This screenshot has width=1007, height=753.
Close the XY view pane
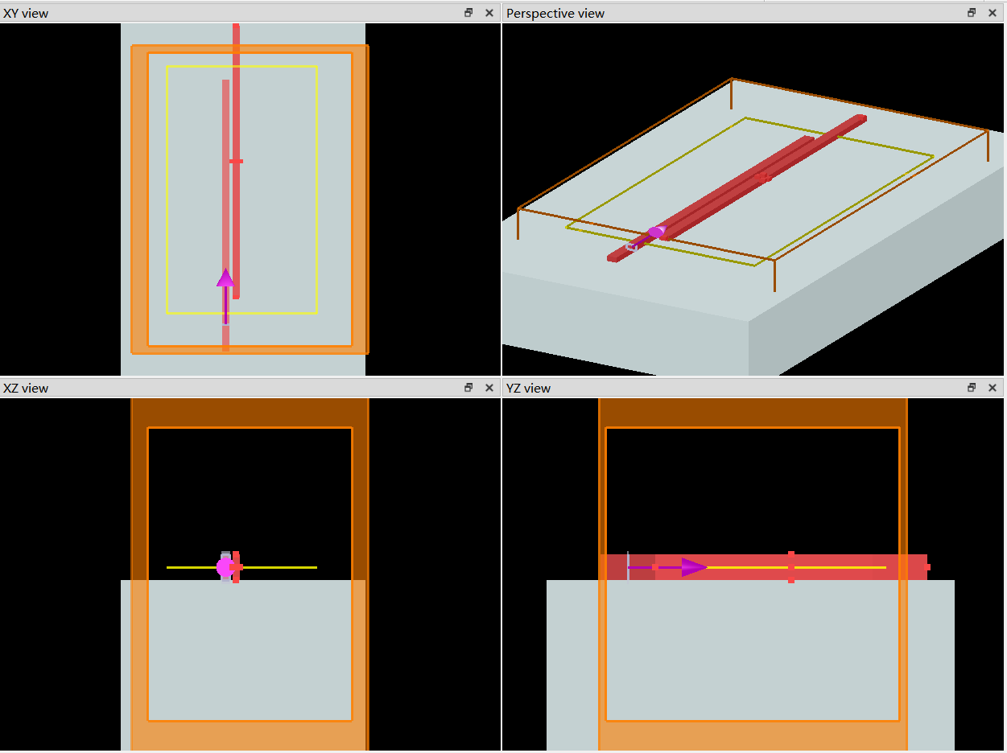tap(489, 13)
